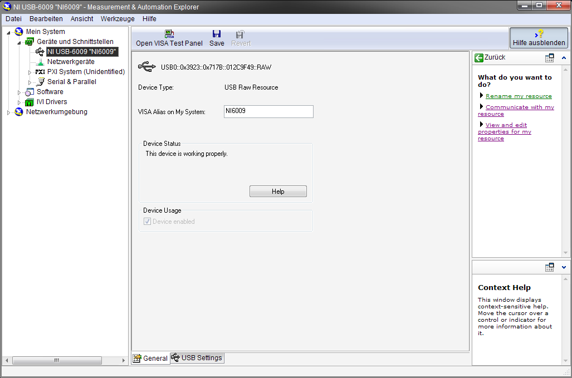Image resolution: width=572 pixels, height=378 pixels.
Task: Click the USB icon beside NI USB-6009 tree entry
Action: click(40, 52)
